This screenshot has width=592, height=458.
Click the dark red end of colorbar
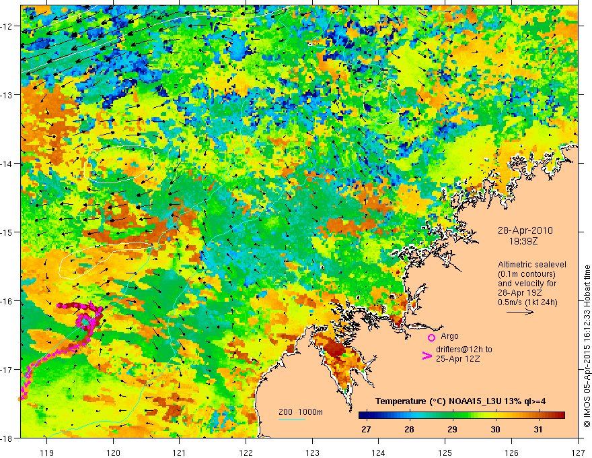click(560, 416)
